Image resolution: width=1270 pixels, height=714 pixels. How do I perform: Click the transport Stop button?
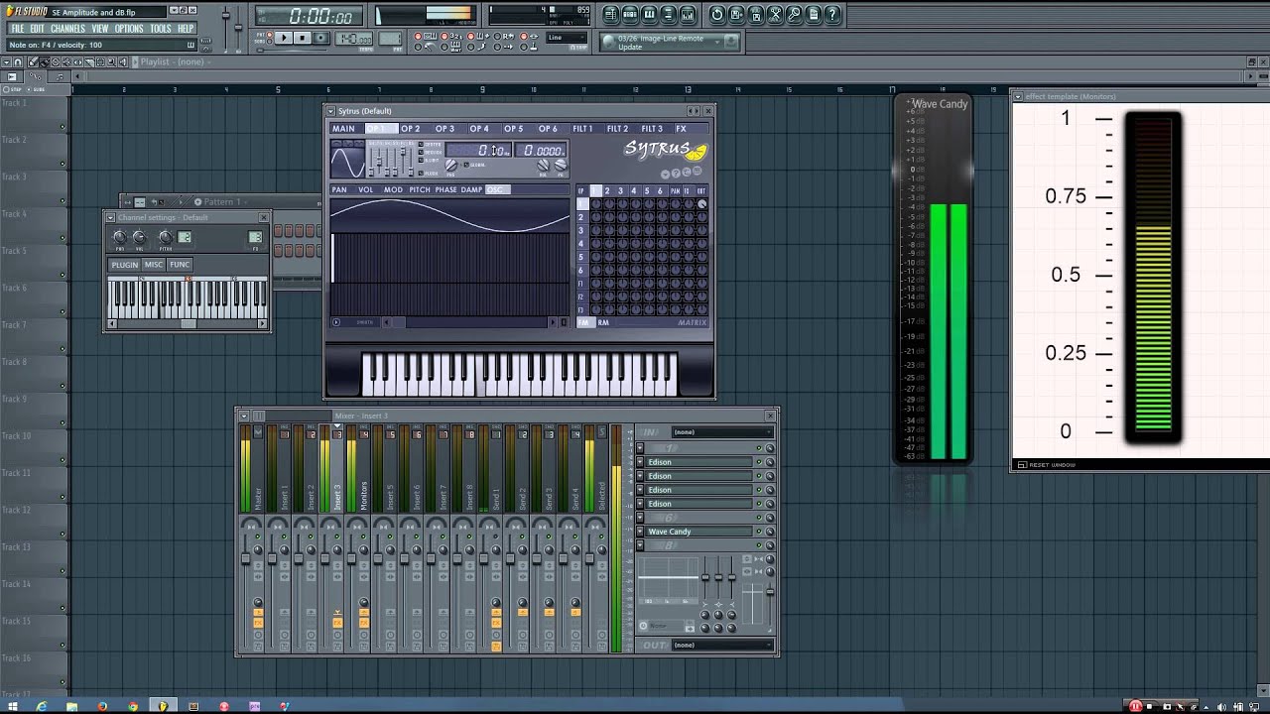point(303,38)
